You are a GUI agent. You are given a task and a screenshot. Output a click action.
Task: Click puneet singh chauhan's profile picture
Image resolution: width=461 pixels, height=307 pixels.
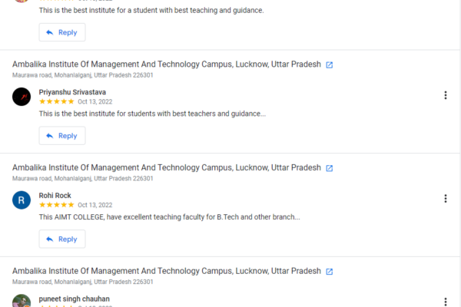tap(22, 302)
